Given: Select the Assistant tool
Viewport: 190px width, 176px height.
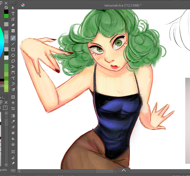Looking at the screenshot, I should pyautogui.click(x=13, y=152).
